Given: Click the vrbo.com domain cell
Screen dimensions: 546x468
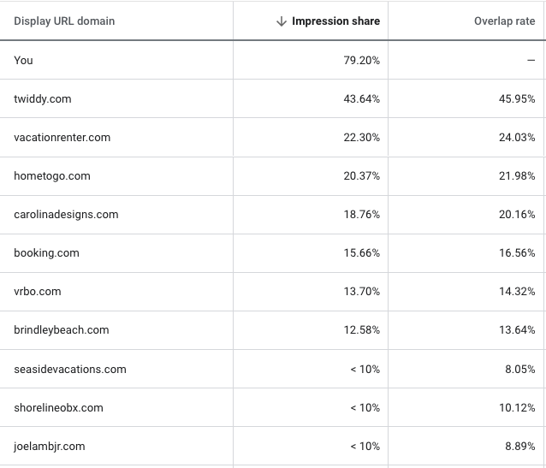Looking at the screenshot, I should click(38, 292).
